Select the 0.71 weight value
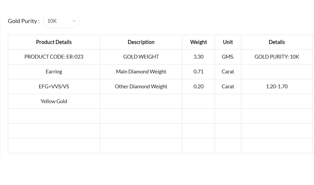314x185 pixels. coord(199,71)
